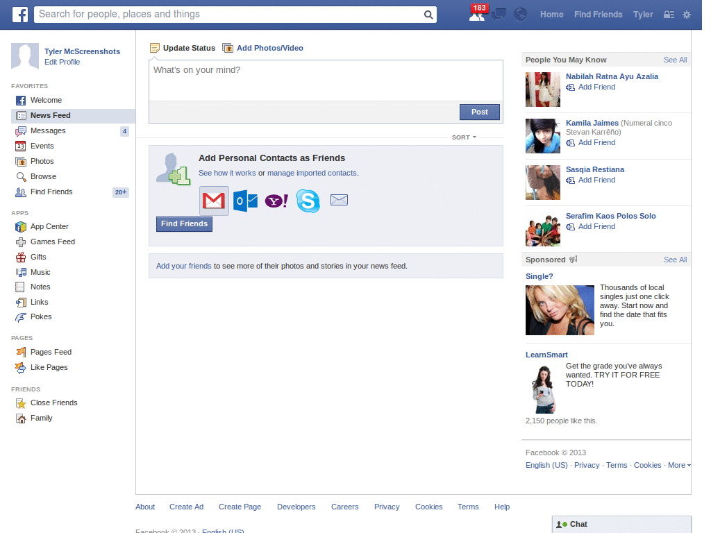Screen dimensions: 711x533
Task: Add Friend for Serafim Kaos Polos Solo
Action: [x=591, y=227]
